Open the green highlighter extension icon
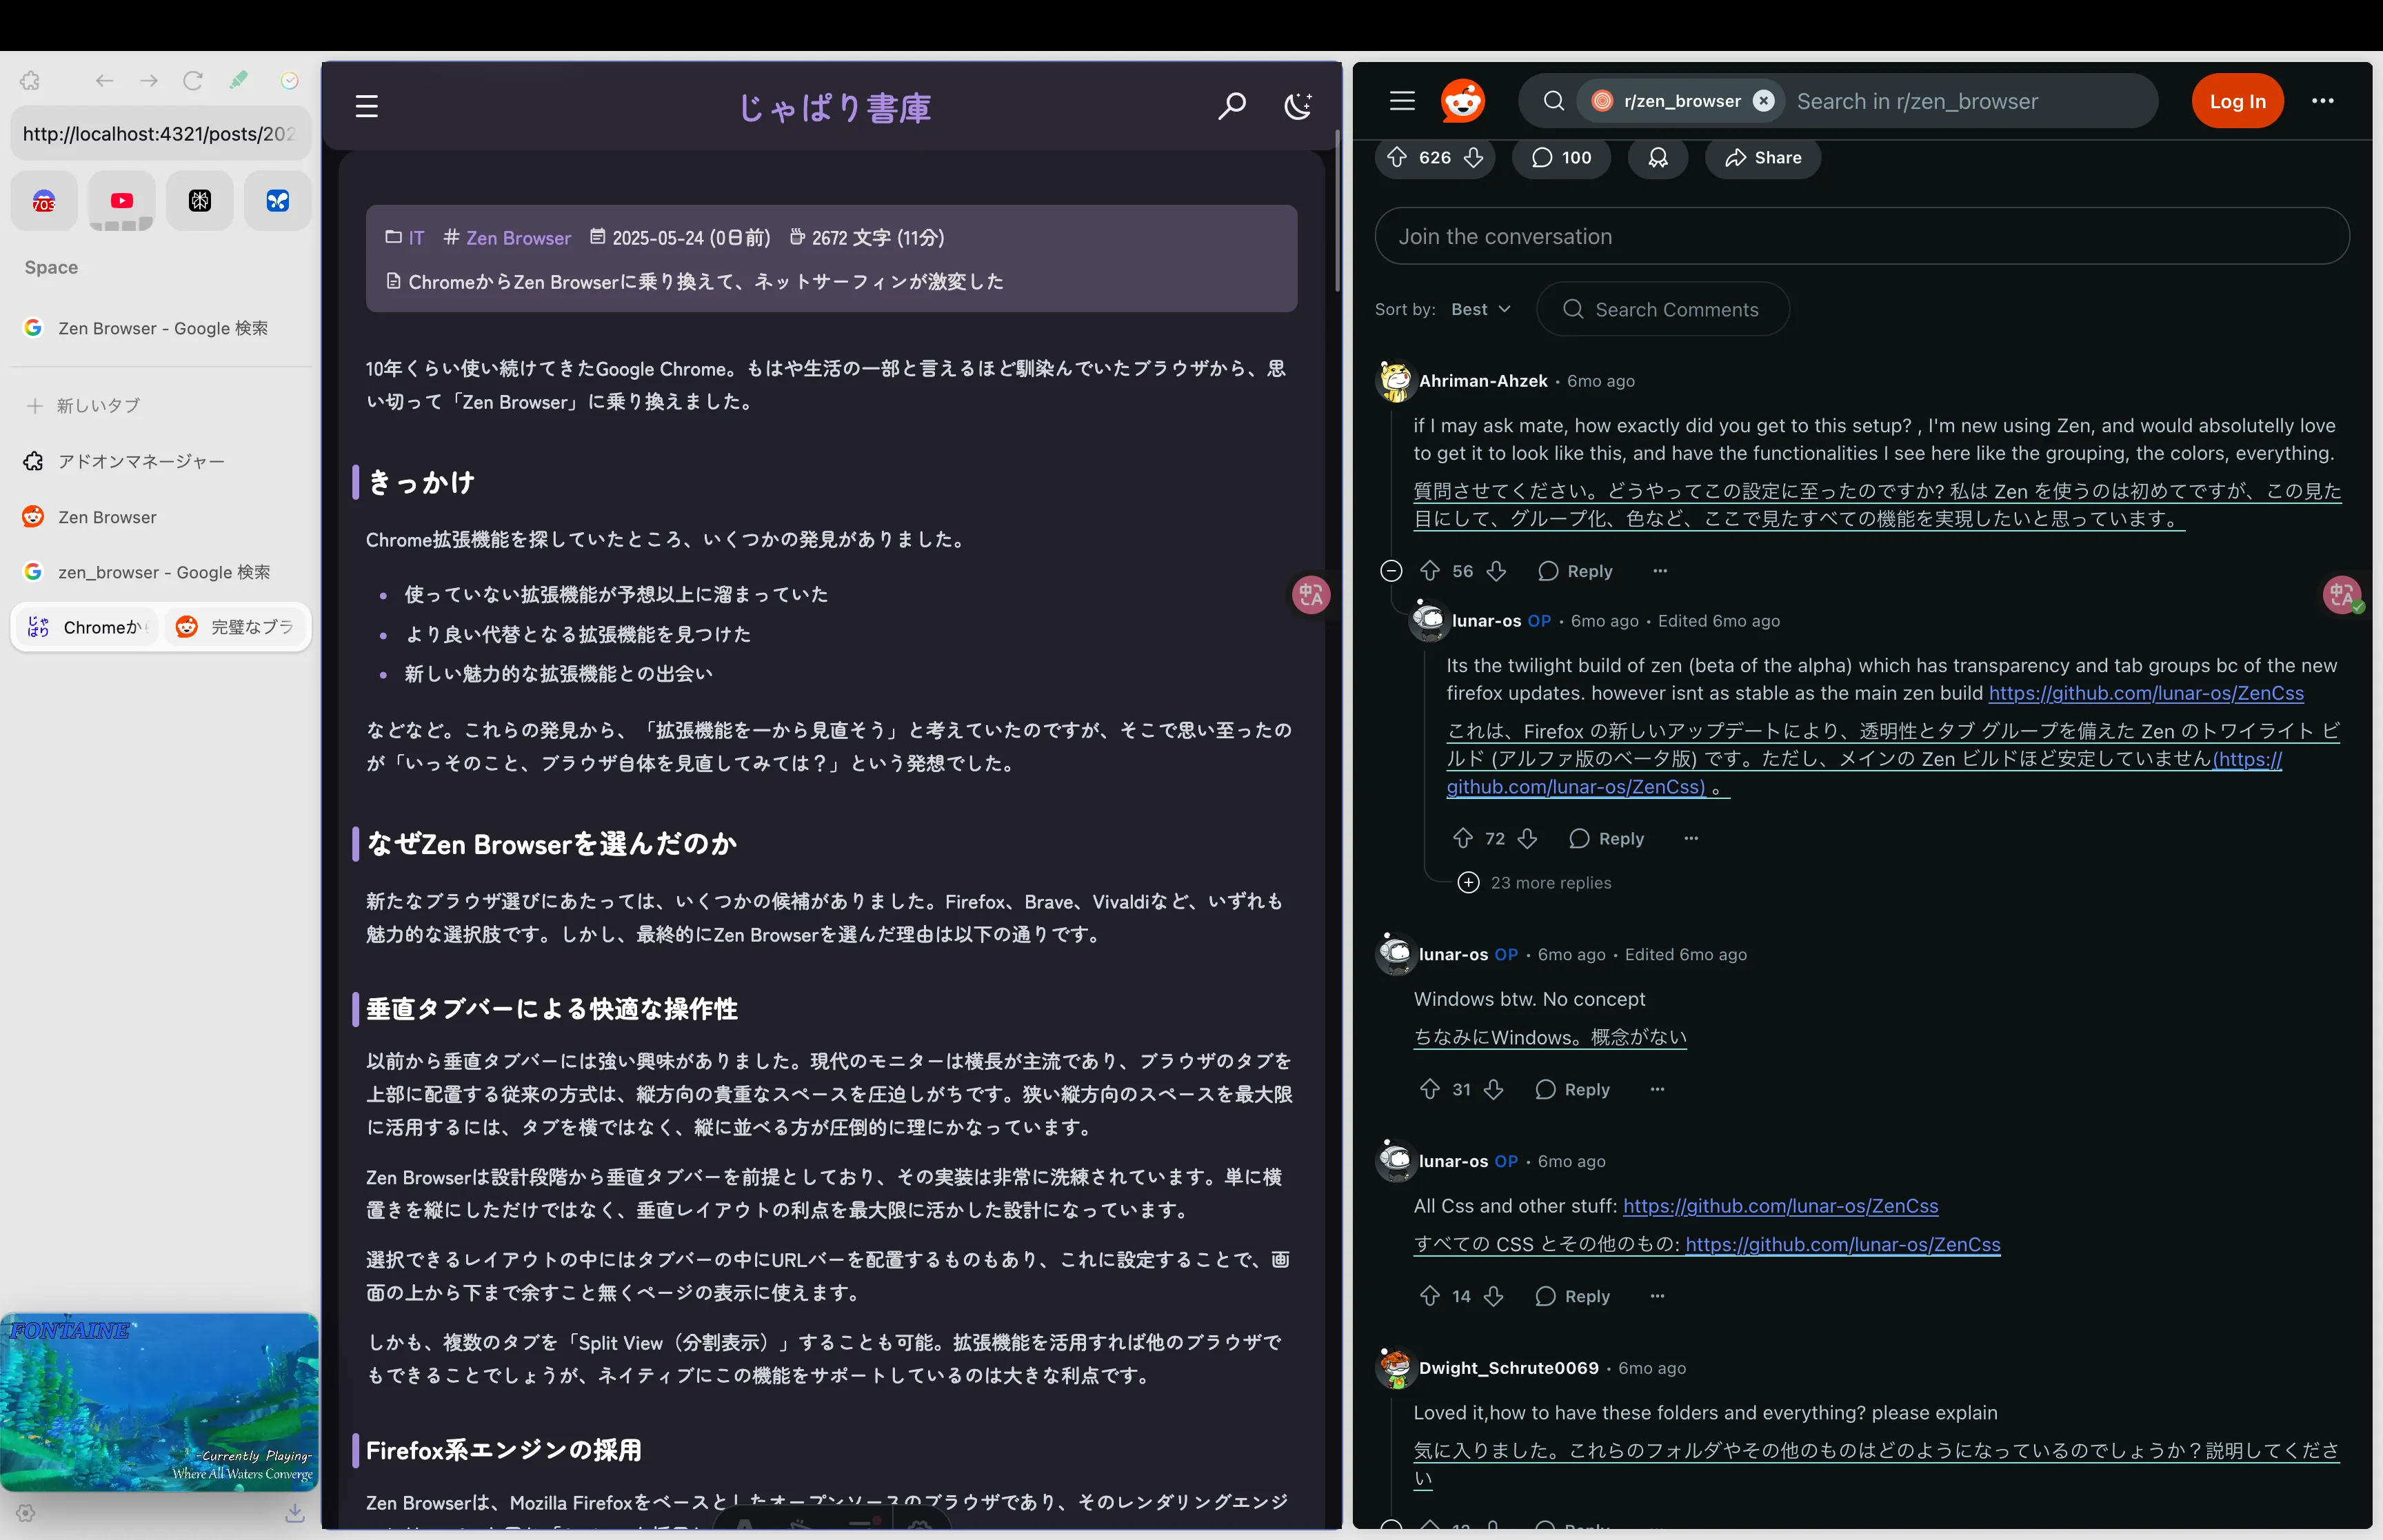The height and width of the screenshot is (1540, 2383). 239,80
